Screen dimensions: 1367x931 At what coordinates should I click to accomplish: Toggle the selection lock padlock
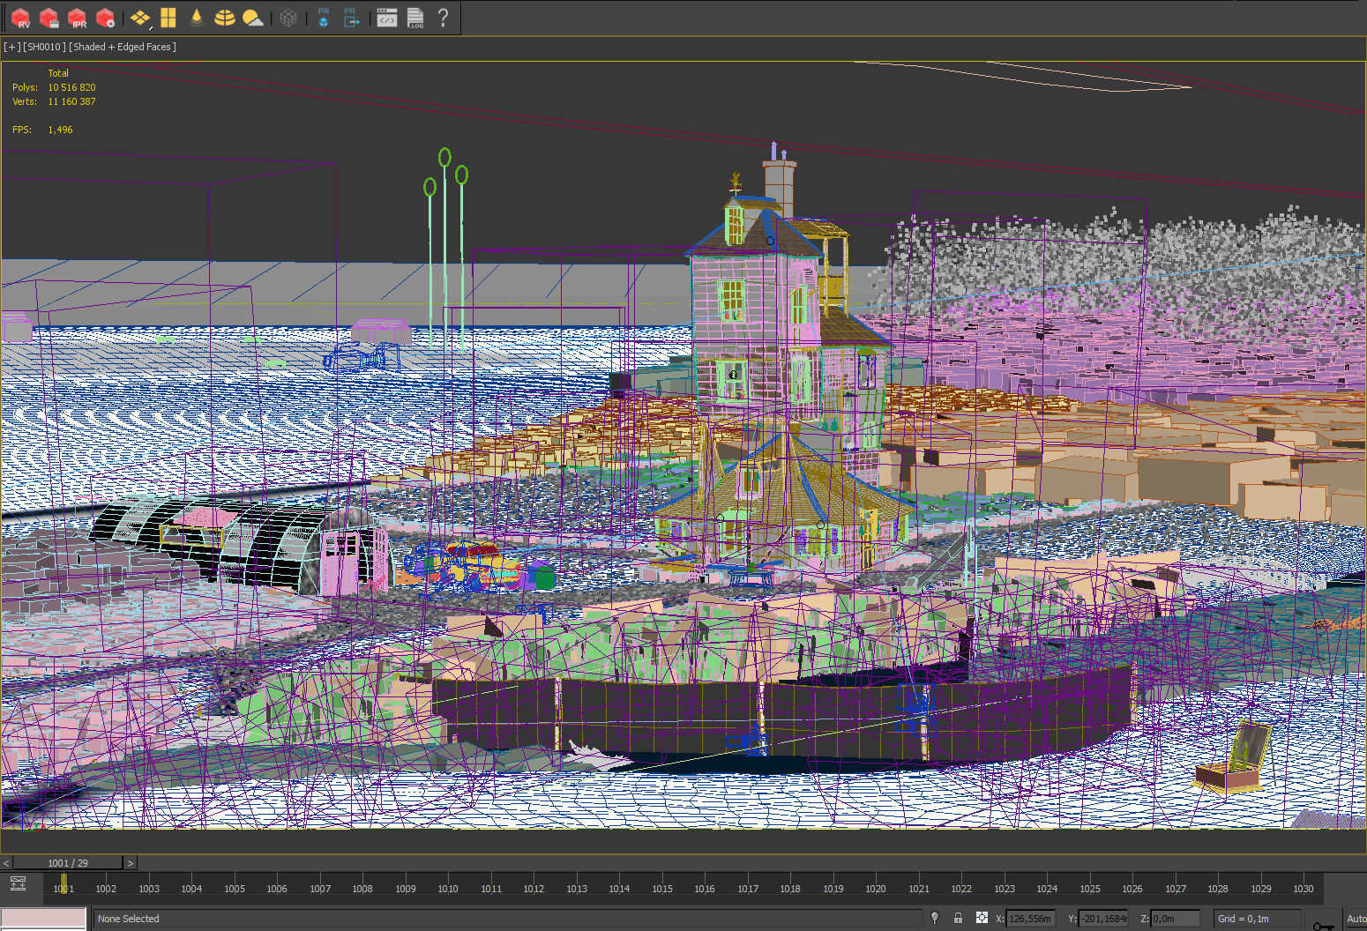pyautogui.click(x=958, y=918)
